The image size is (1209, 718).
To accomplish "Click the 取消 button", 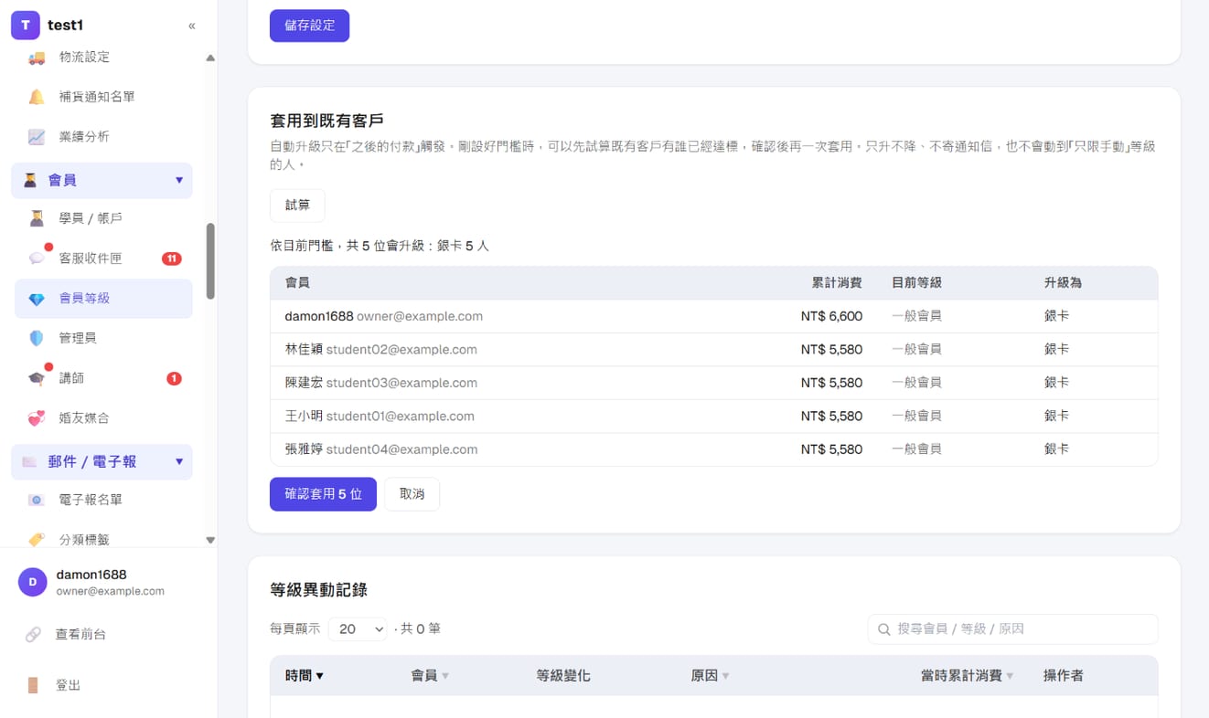I will coord(412,494).
